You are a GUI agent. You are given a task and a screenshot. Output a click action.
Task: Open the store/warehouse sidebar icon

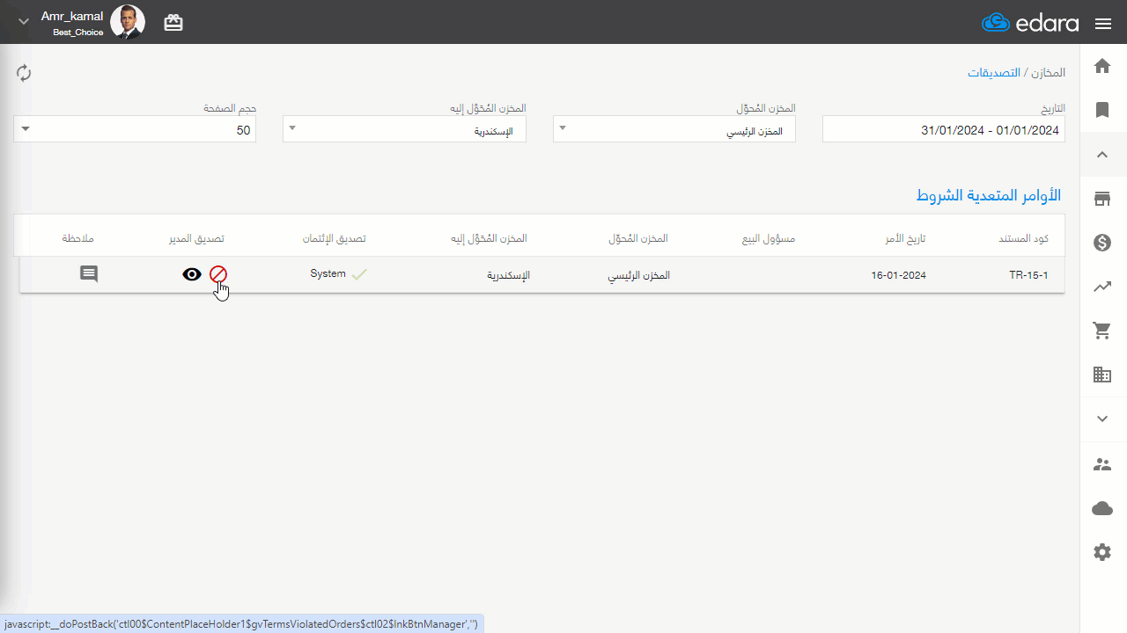pos(1102,199)
